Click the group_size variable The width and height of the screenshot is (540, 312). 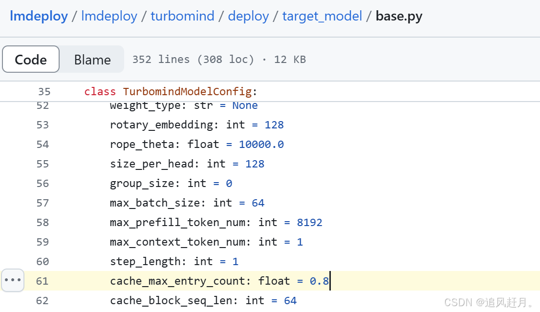(x=142, y=184)
